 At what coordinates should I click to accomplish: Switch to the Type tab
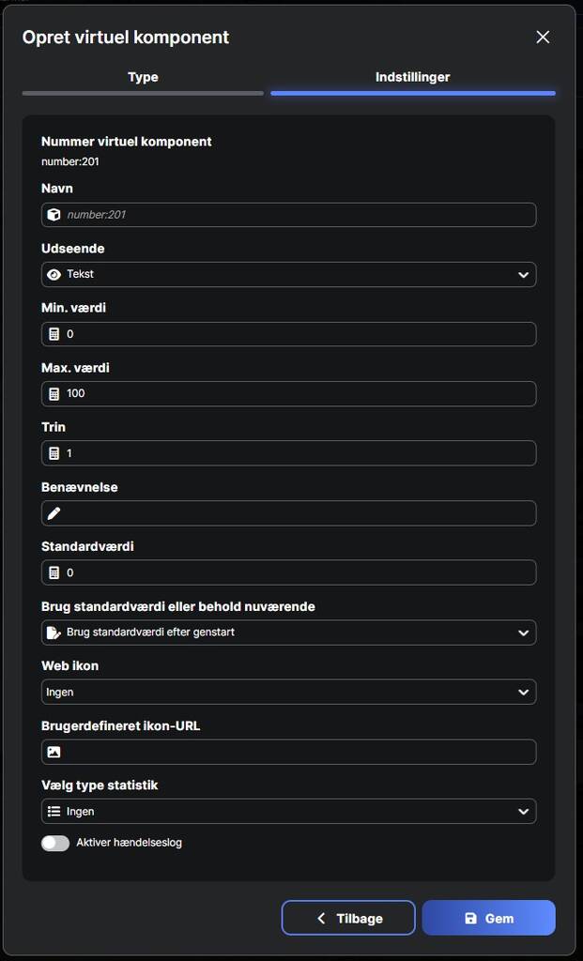pos(143,78)
